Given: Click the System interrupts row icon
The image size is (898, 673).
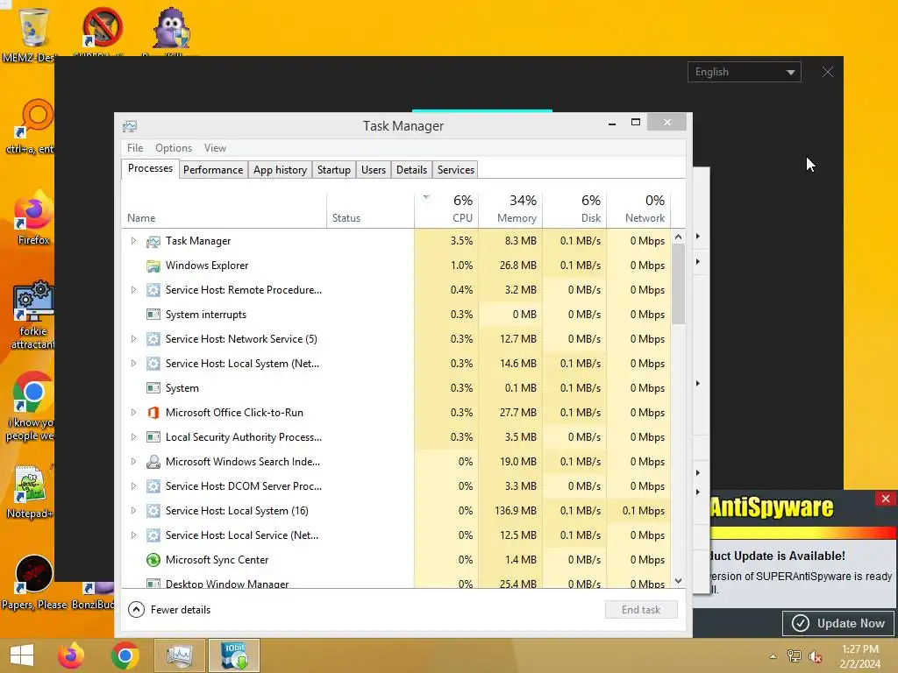Looking at the screenshot, I should tap(153, 315).
